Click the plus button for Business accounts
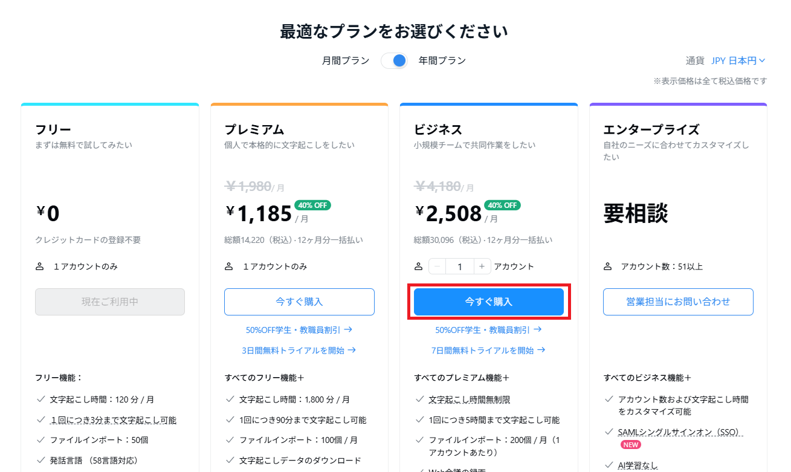This screenshot has height=472, width=791. (x=482, y=267)
